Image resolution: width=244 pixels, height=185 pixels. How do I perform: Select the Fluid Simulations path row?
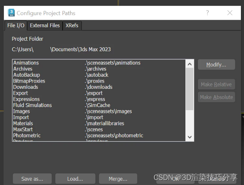pos(99,105)
